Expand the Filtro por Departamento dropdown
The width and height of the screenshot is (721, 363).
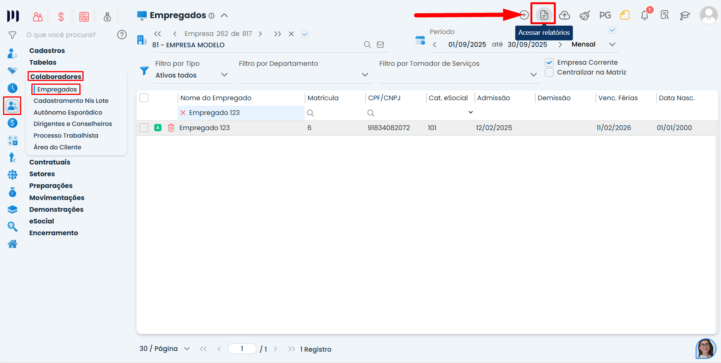[364, 75]
